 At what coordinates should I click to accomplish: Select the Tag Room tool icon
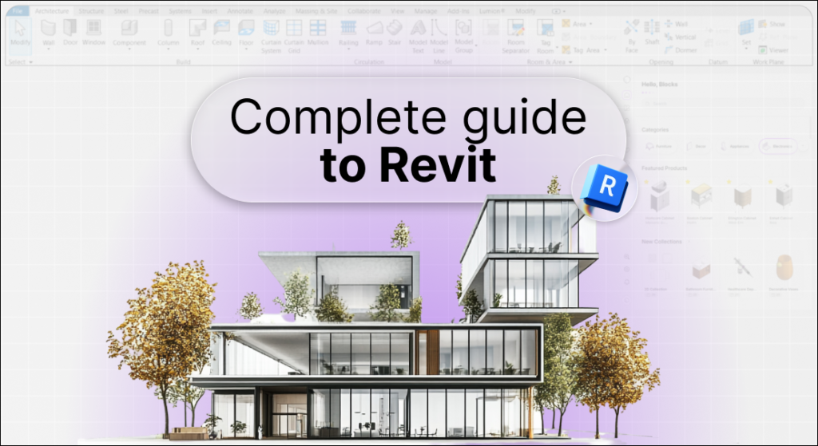(x=545, y=28)
